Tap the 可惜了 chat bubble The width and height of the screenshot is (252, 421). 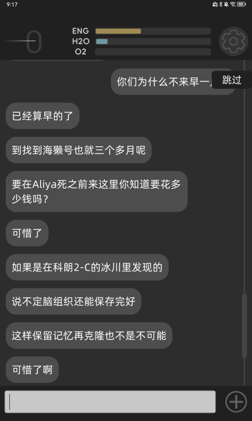[x=27, y=233]
